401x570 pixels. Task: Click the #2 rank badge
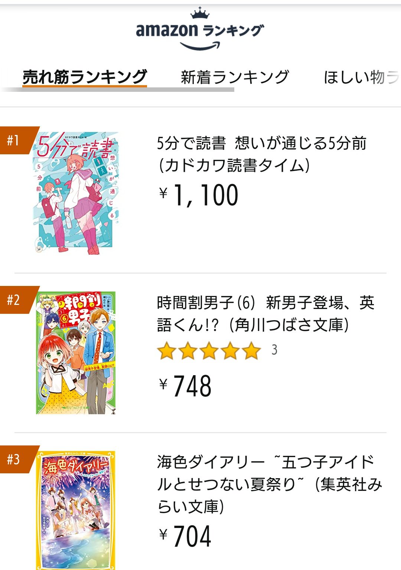[x=15, y=300]
